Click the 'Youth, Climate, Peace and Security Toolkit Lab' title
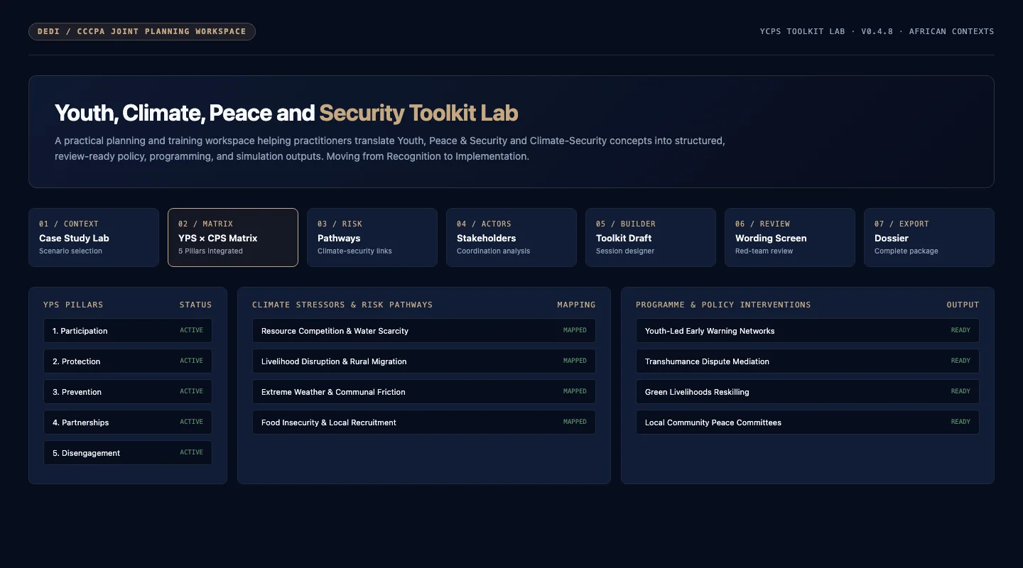Viewport: 1023px width, 568px height. [x=286, y=113]
